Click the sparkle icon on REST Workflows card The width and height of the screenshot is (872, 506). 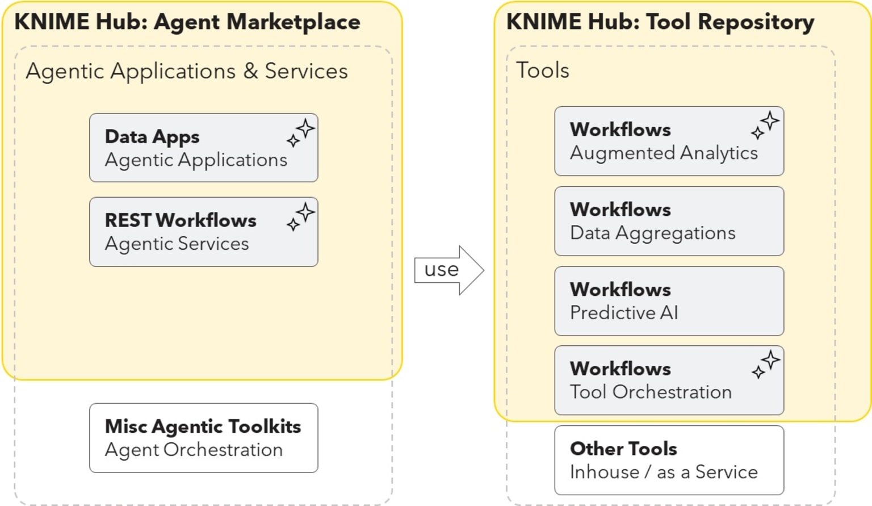[x=300, y=217]
